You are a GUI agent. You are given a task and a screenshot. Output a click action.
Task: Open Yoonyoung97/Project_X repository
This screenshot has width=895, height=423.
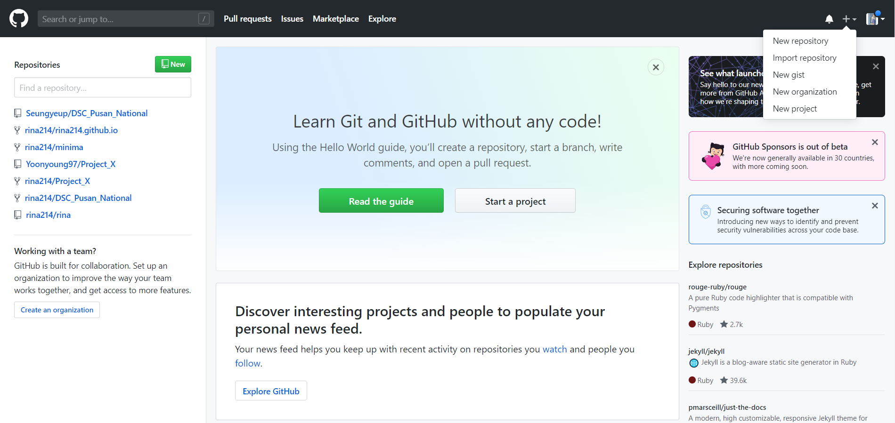[x=71, y=164]
